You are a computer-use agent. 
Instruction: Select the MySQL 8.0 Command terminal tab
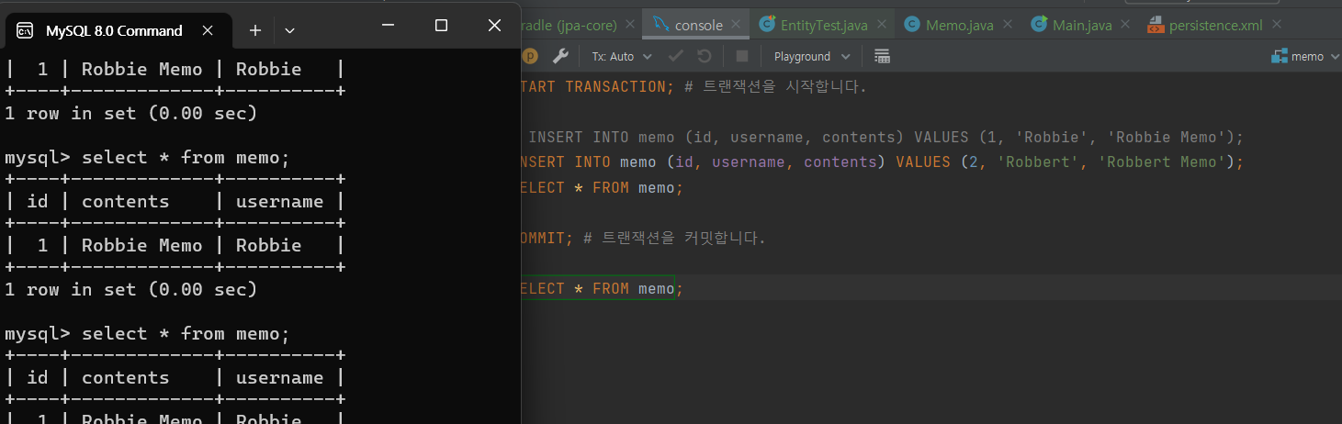pyautogui.click(x=115, y=30)
